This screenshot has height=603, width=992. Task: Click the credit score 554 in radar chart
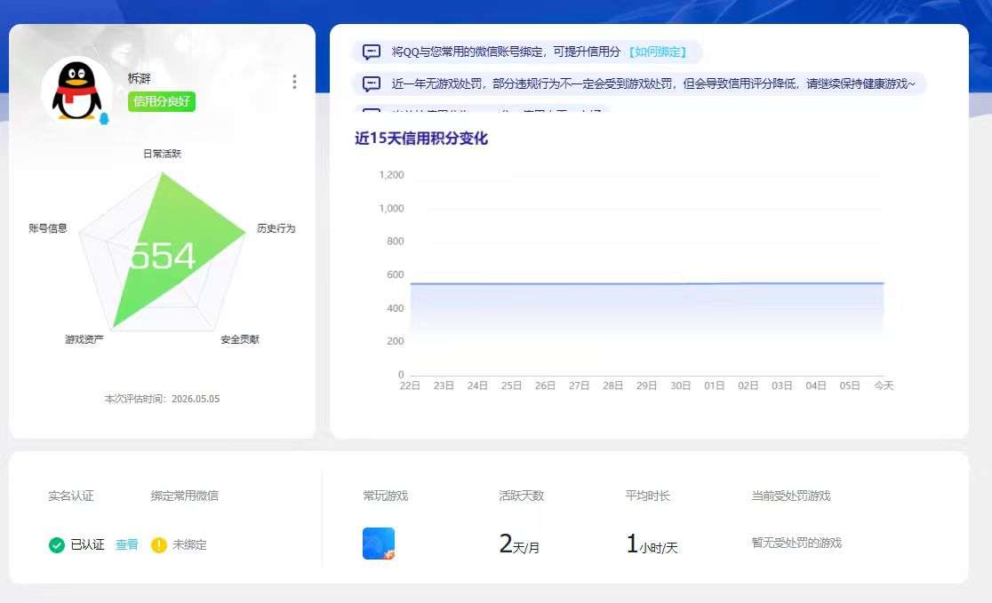click(x=163, y=256)
